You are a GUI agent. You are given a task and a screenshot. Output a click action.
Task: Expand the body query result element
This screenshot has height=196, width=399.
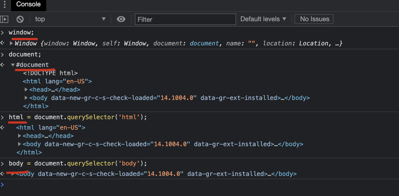(x=13, y=174)
